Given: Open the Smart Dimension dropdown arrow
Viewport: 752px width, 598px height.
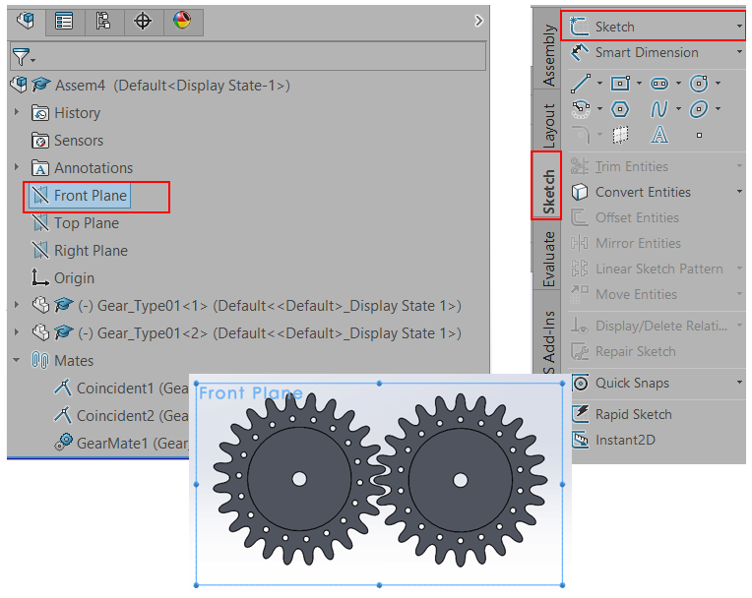Looking at the screenshot, I should 739,52.
